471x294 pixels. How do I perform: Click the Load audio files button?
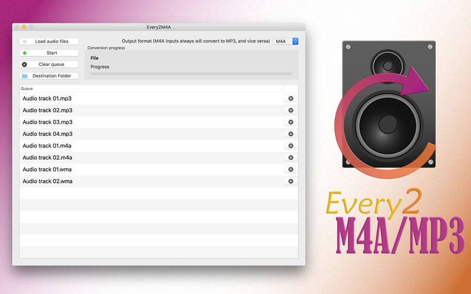(49, 42)
